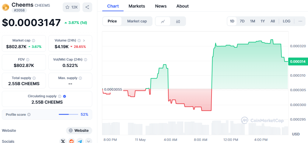Toggle chart to Price view

point(112,21)
